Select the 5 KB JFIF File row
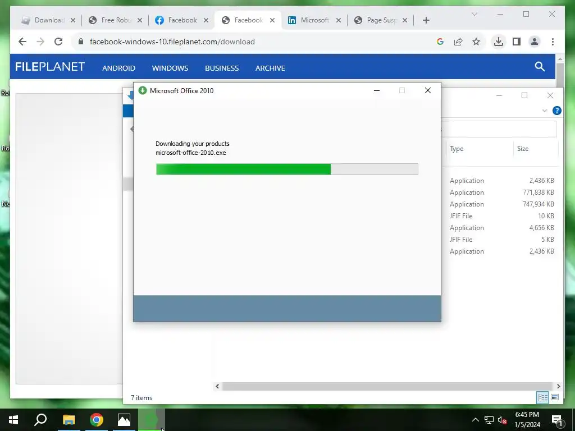Viewport: 575px width, 431px height. [501, 239]
